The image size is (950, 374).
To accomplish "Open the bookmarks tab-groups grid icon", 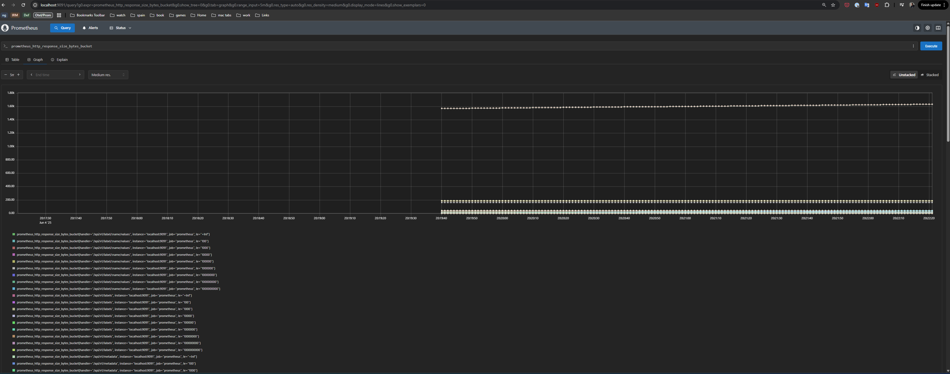I will 59,15.
